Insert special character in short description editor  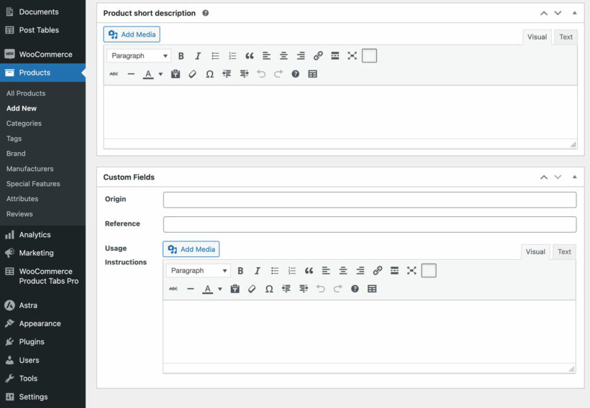(x=209, y=74)
